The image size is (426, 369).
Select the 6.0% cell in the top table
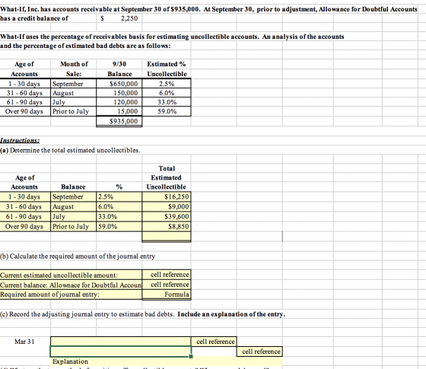[167, 93]
